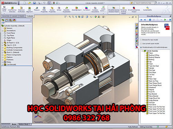Viewport: 173px width, 129px height.
Task: Select Piston in DriveWorksXpress model list
Action: (151, 53)
